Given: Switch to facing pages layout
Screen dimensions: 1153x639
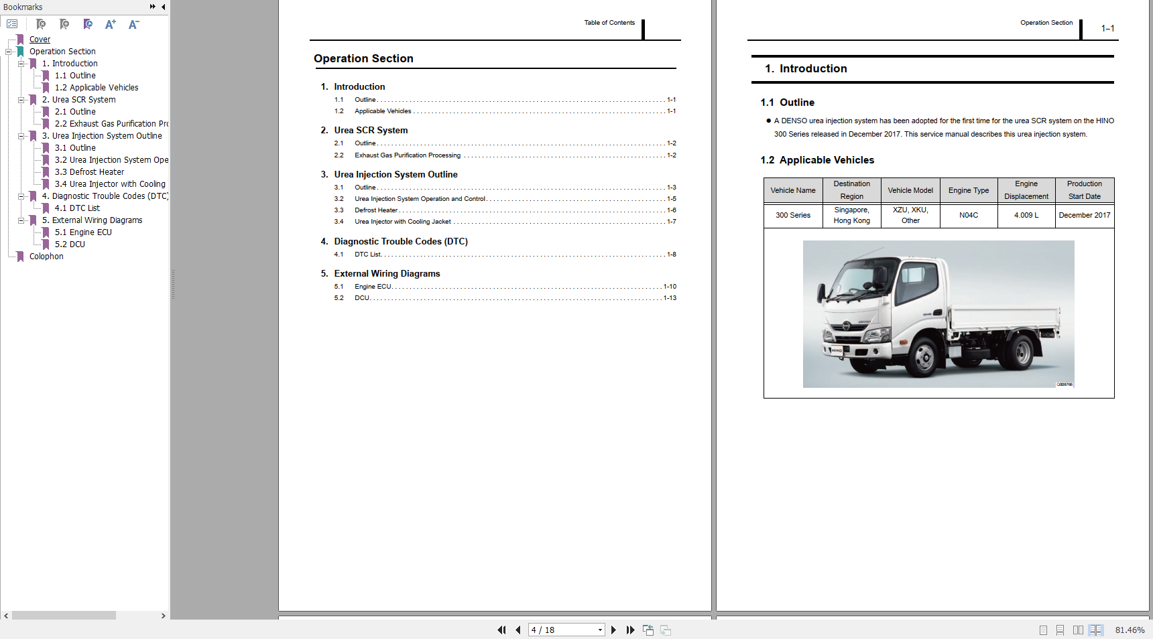Looking at the screenshot, I should [1078, 630].
